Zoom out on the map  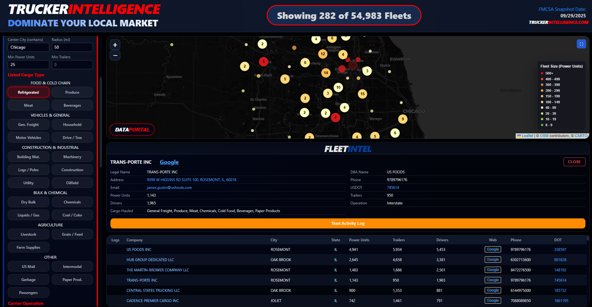tap(115, 56)
